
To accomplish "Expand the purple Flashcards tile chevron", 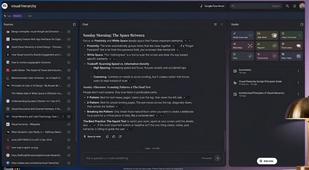I will coord(274,56).
